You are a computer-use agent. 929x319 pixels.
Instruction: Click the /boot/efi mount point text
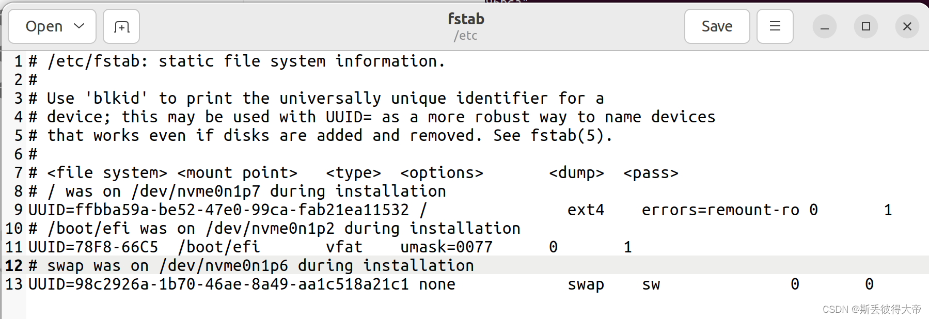(218, 247)
